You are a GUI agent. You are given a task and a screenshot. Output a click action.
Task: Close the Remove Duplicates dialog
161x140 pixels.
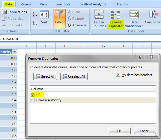click(x=151, y=57)
